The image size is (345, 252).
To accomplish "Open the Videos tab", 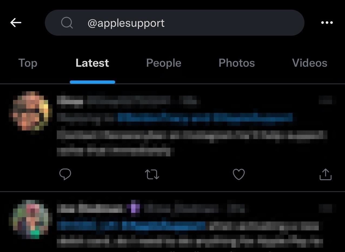I will [310, 63].
